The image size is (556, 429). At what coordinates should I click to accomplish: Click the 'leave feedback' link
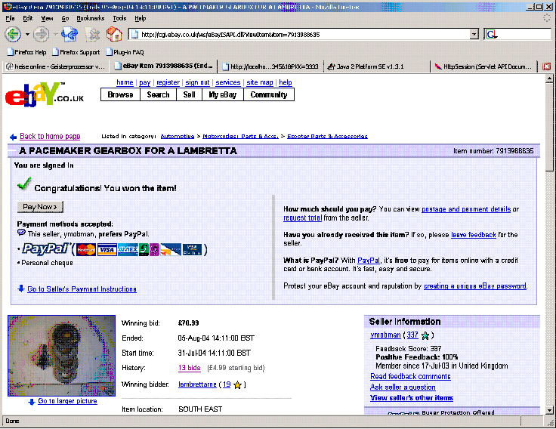(474, 235)
